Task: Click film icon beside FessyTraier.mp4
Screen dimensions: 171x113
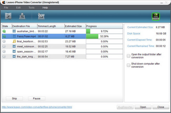Action: 14,36
